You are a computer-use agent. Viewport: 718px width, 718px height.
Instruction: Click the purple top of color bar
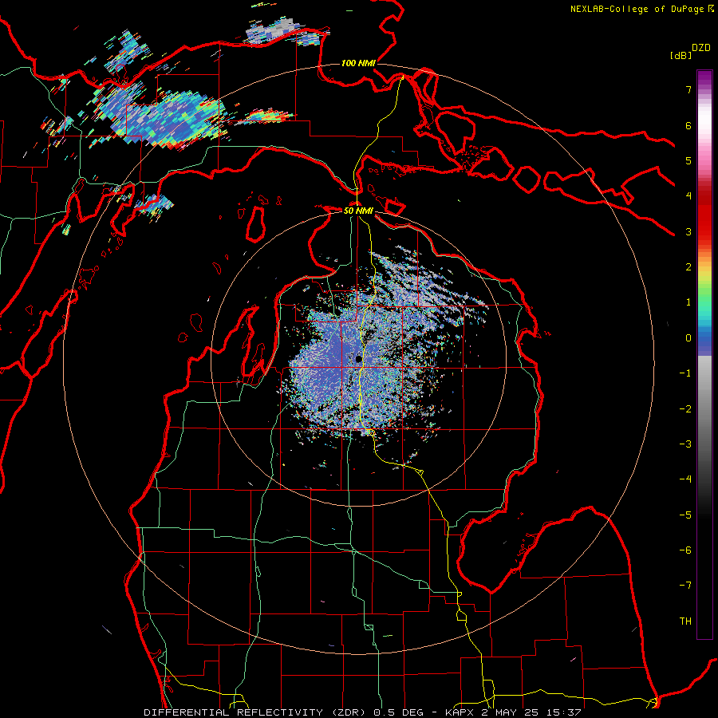(x=704, y=78)
